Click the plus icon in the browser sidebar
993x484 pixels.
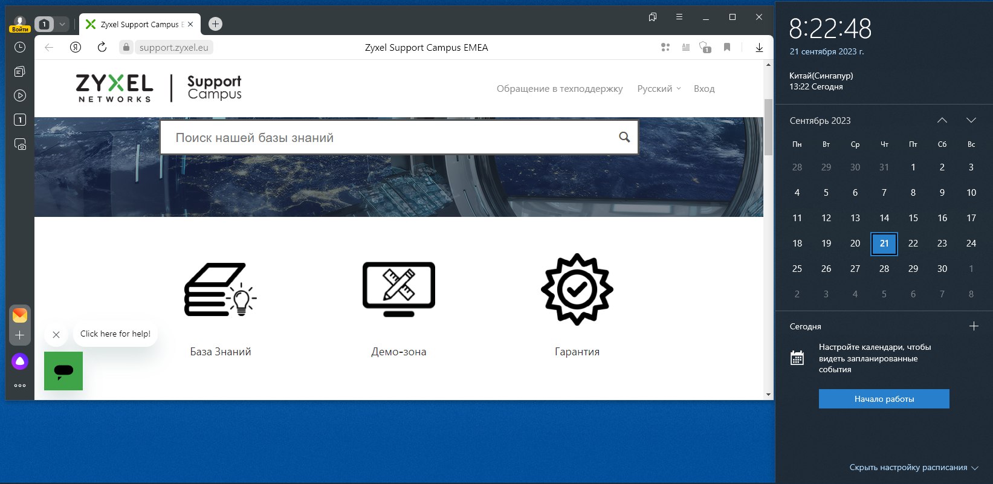pyautogui.click(x=20, y=335)
